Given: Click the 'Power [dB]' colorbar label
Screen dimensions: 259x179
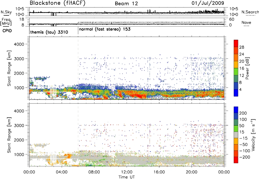Looking at the screenshot, I should tap(247, 68).
